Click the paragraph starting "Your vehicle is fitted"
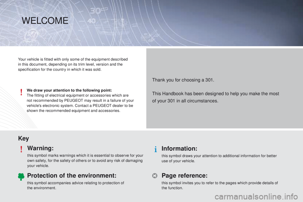303x202 pixels. (x=73, y=64)
